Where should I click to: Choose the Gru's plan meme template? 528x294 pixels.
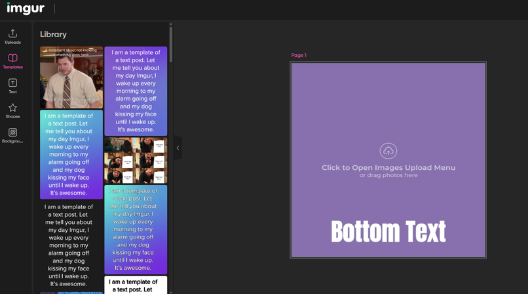pyautogui.click(x=136, y=160)
